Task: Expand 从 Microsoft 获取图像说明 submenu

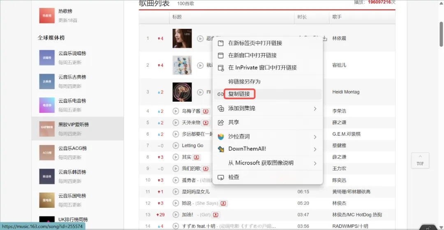Action: (267, 163)
